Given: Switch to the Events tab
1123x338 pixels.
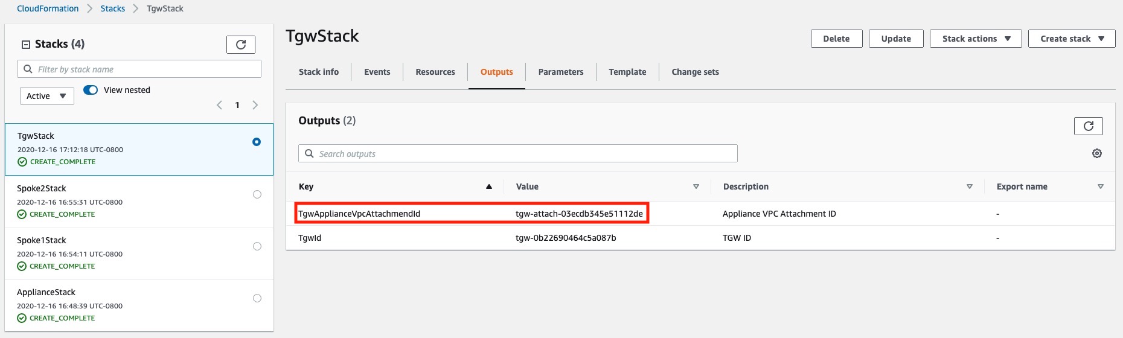Looking at the screenshot, I should 377,72.
